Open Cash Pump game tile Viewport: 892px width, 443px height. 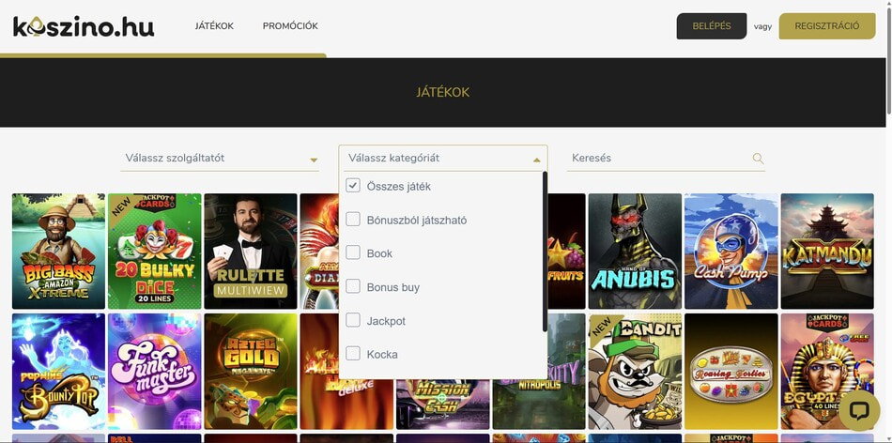pyautogui.click(x=731, y=251)
